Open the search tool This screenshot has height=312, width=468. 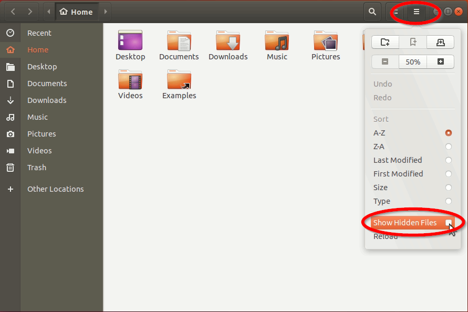coord(372,12)
